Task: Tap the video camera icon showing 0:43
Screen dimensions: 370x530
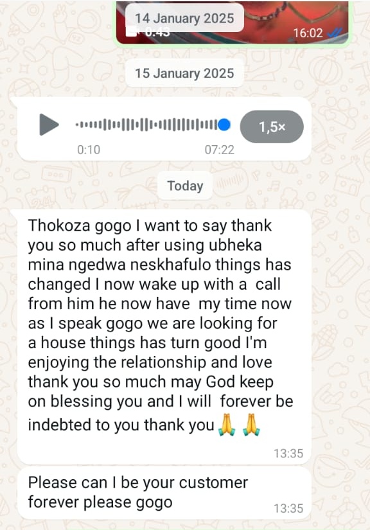Action: 132,33
